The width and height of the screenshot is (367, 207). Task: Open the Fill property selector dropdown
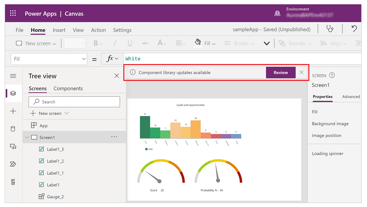coord(49,59)
